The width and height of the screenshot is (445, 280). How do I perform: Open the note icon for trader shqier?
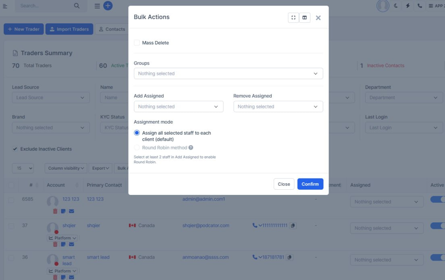pyautogui.click(x=63, y=244)
